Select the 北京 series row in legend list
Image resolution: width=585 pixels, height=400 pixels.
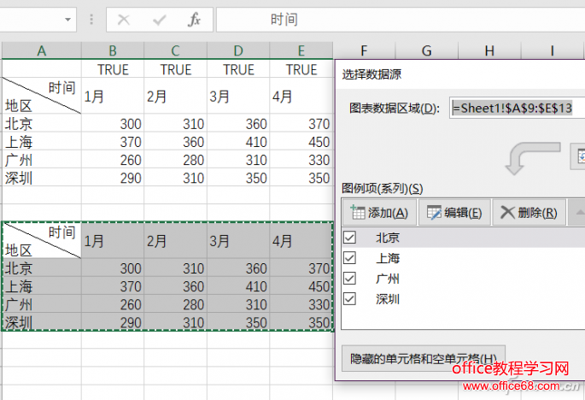[x=464, y=238]
